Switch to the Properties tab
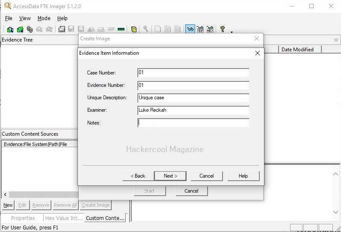This screenshot has width=341, height=232. coord(23,218)
